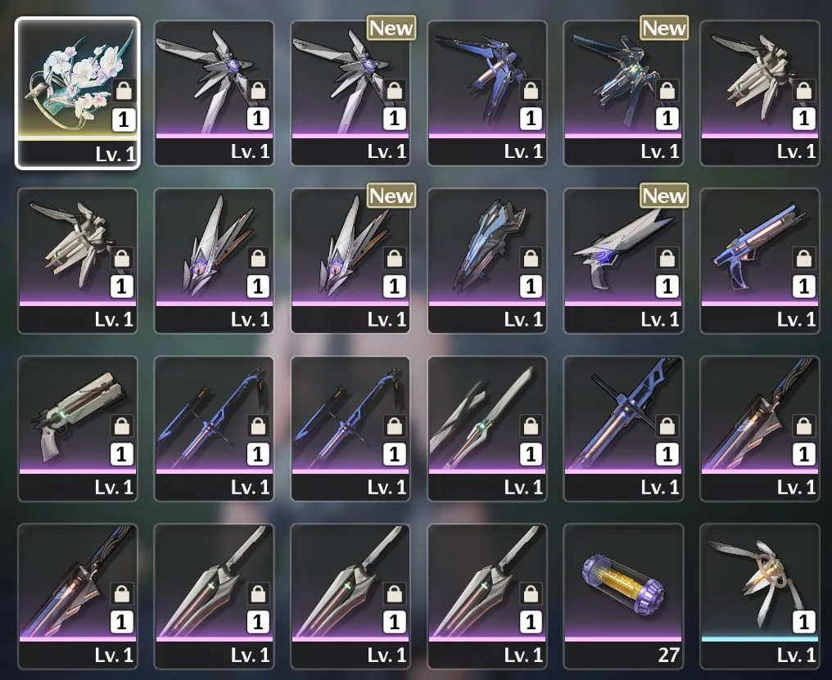Toggle lock on the blue pistol
The height and width of the screenshot is (680, 832).
click(x=804, y=259)
